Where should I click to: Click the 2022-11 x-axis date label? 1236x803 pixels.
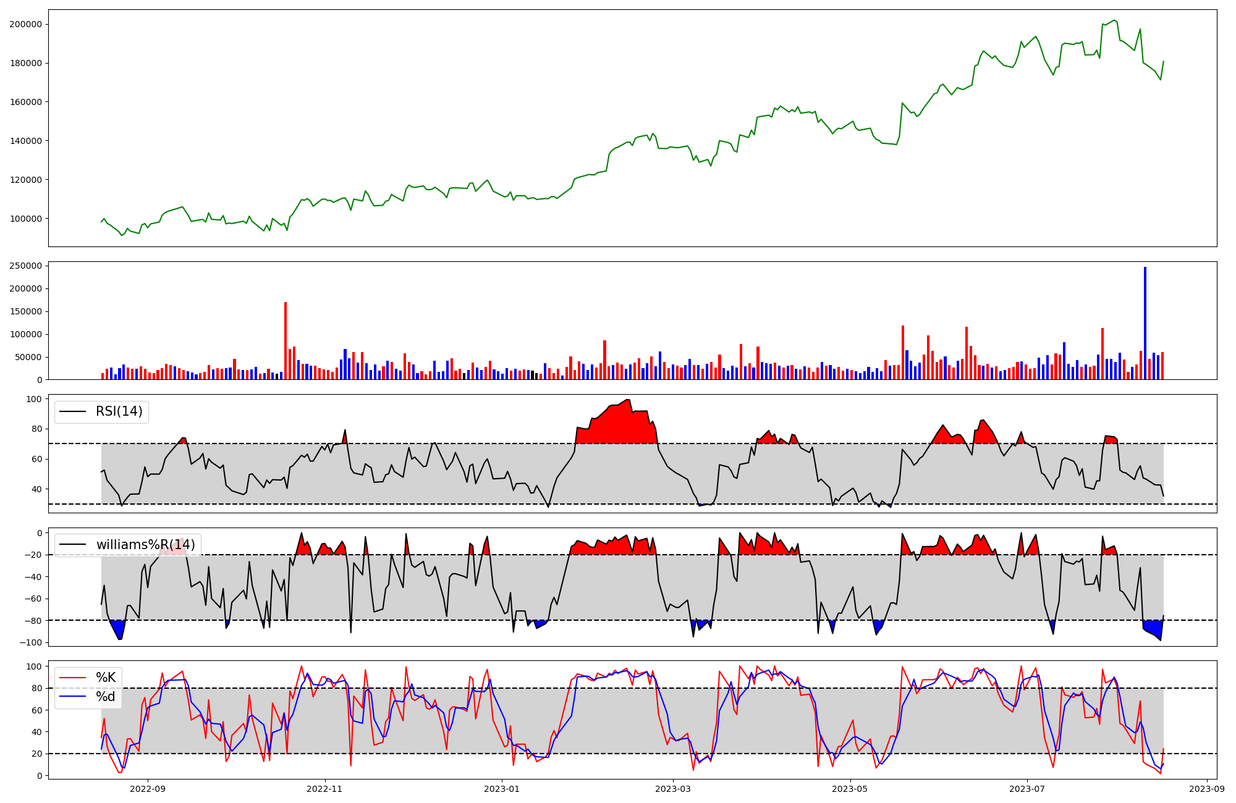pyautogui.click(x=324, y=789)
